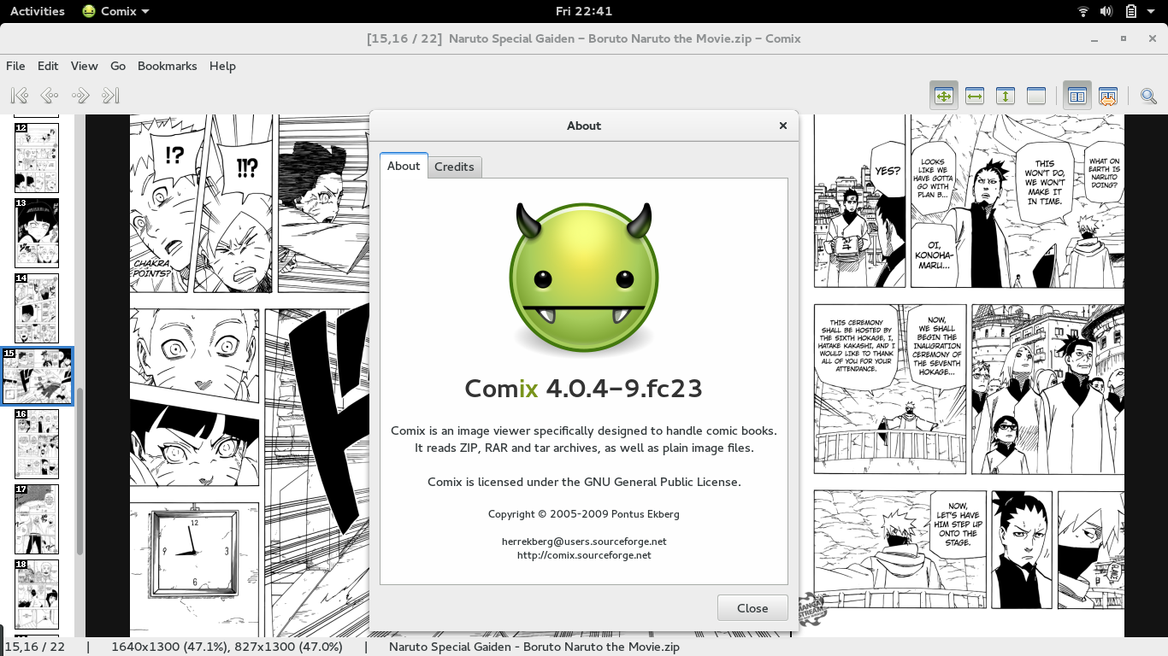Open the Help menu
Image resolution: width=1168 pixels, height=656 pixels.
click(x=222, y=66)
